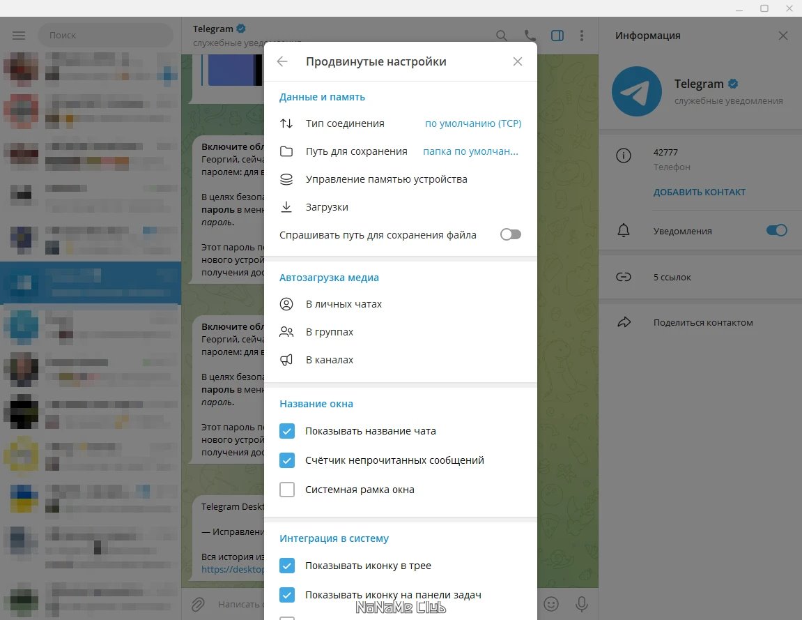The height and width of the screenshot is (620, 802).
Task: Click the links chain icon
Action: pos(624,277)
